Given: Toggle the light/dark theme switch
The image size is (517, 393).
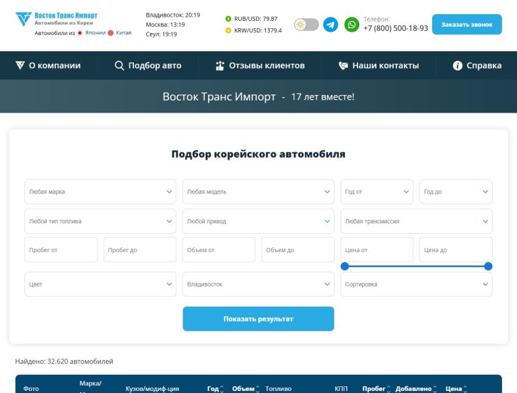Looking at the screenshot, I should coord(306,25).
